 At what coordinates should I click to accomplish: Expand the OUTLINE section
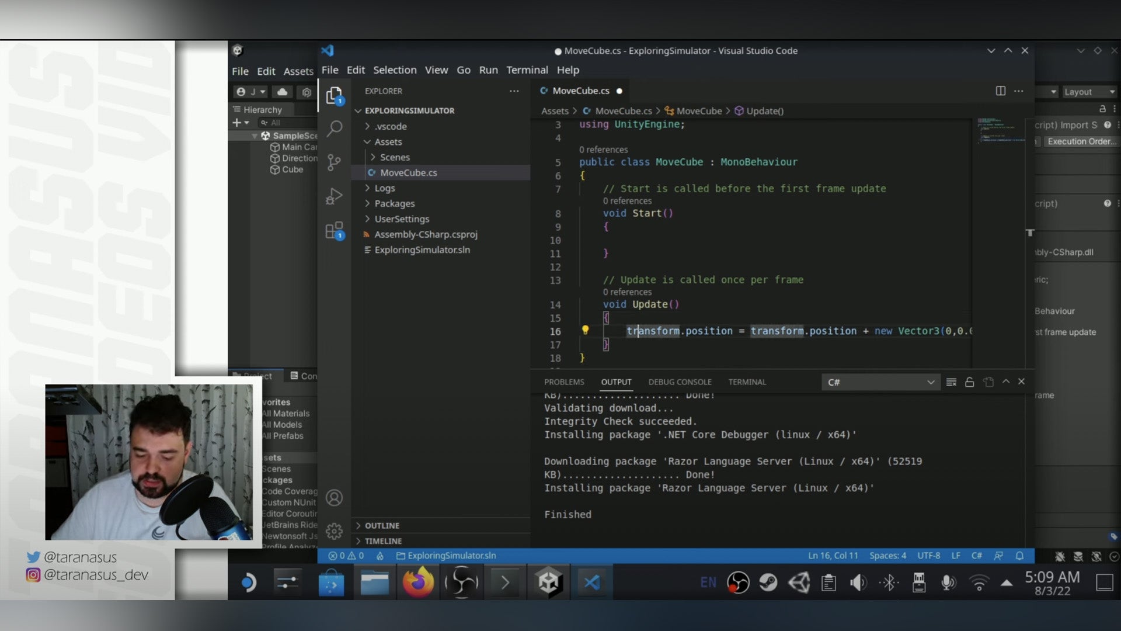382,525
